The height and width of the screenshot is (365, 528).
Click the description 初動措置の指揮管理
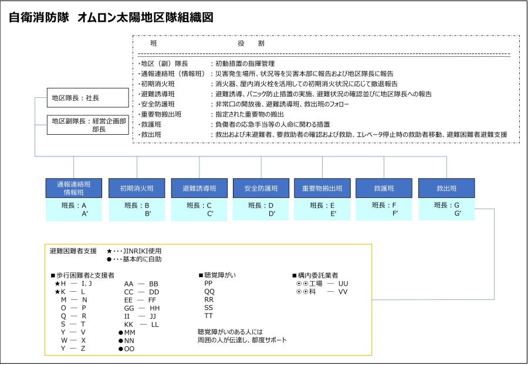pyautogui.click(x=245, y=64)
